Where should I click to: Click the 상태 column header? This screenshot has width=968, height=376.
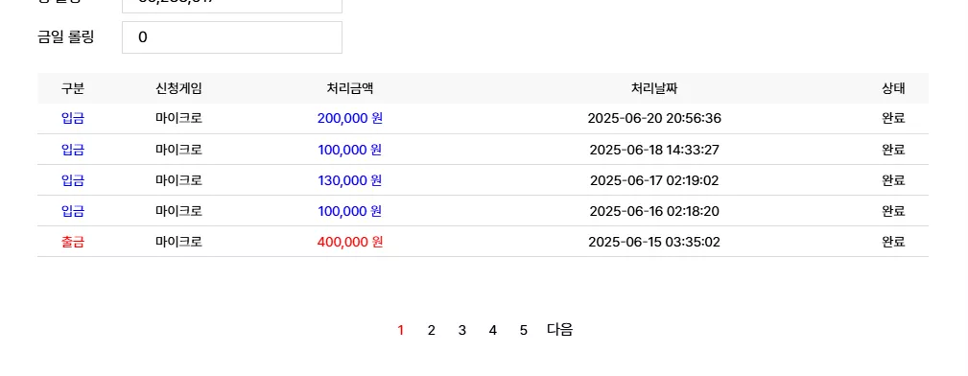click(893, 88)
